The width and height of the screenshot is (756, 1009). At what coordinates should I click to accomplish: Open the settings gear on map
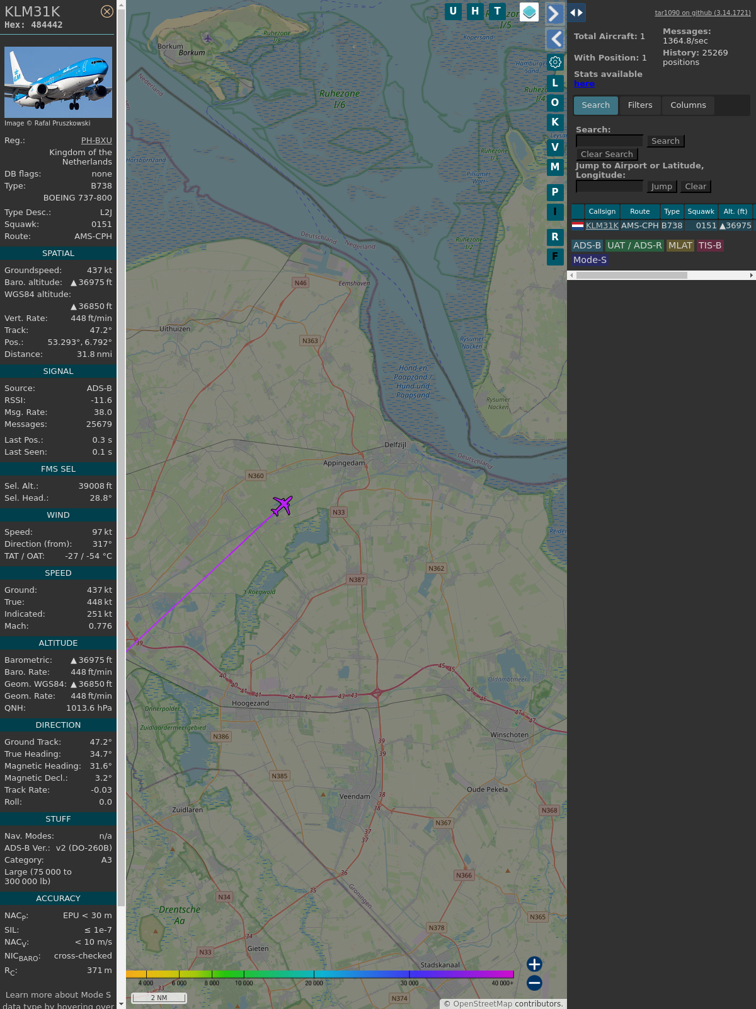[555, 62]
